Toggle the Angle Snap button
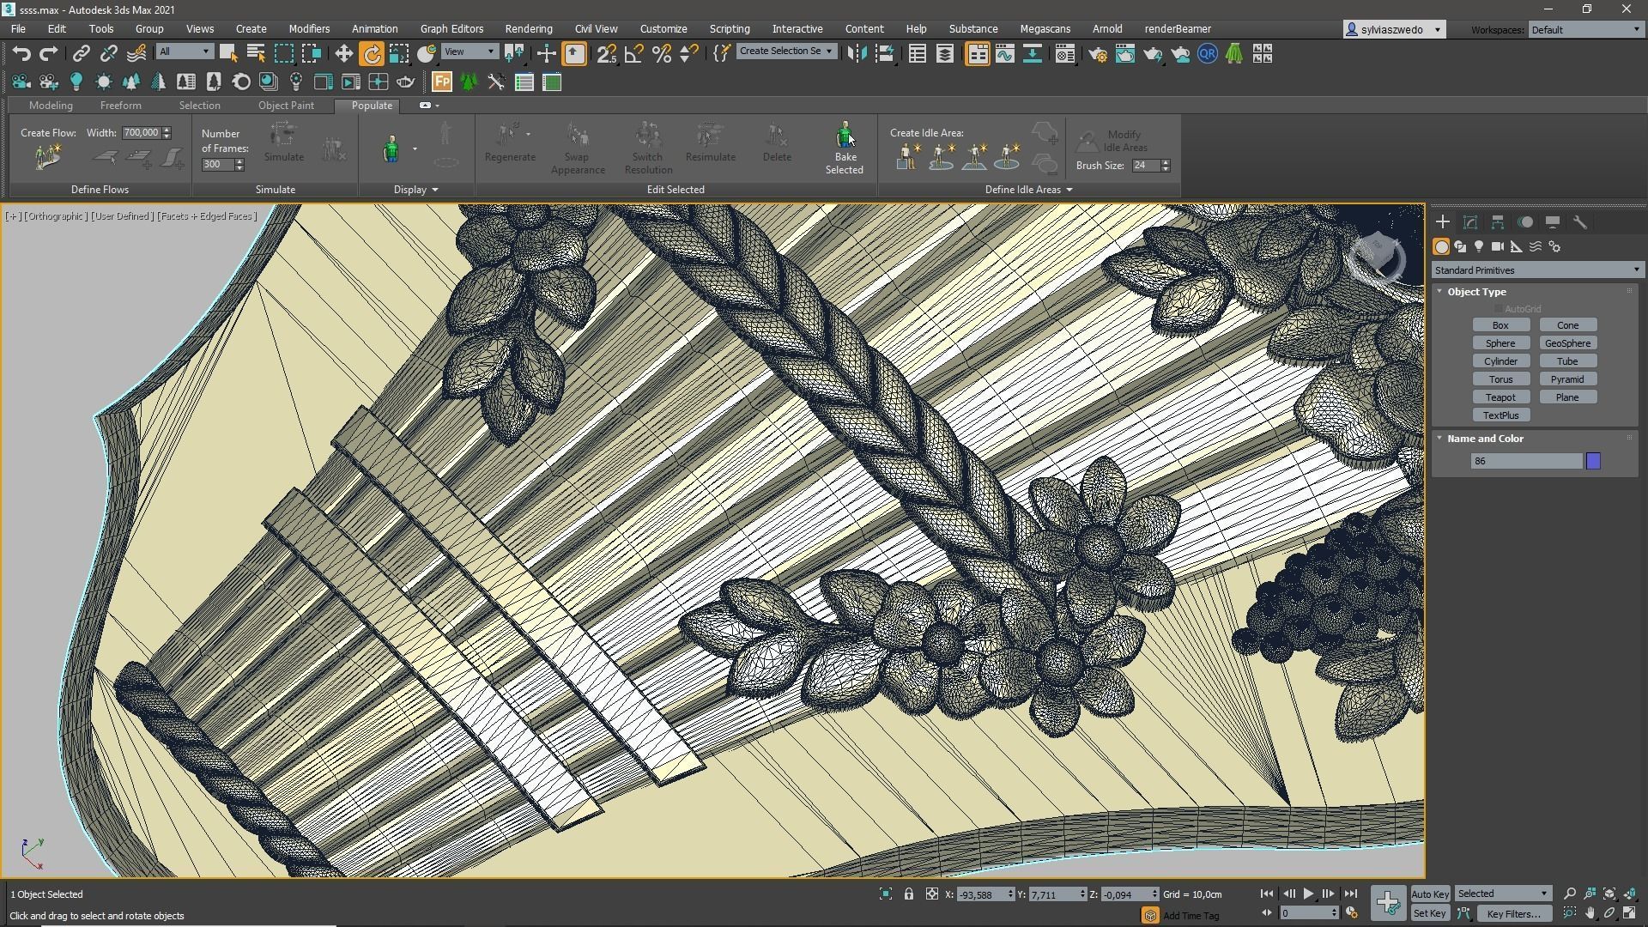Image resolution: width=1648 pixels, height=927 pixels. [634, 54]
